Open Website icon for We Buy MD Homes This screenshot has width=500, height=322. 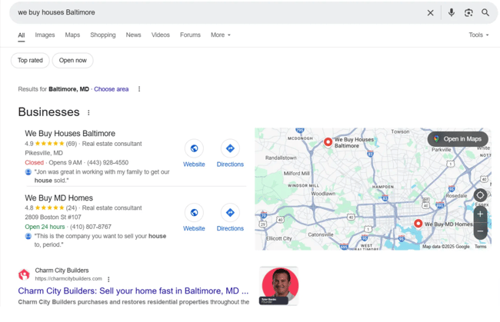(x=194, y=212)
